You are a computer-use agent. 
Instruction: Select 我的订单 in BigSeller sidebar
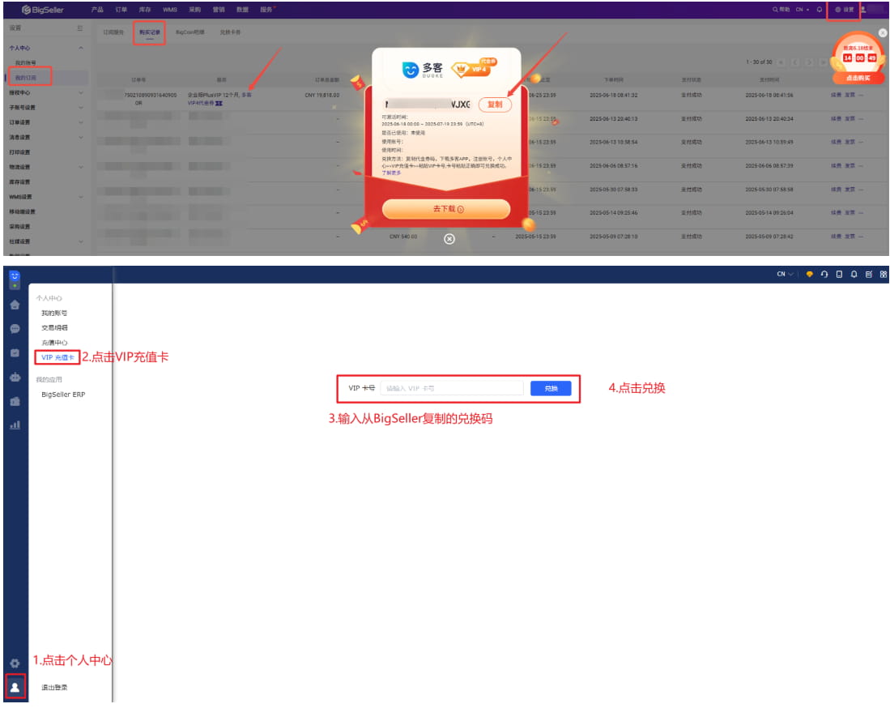(x=26, y=78)
